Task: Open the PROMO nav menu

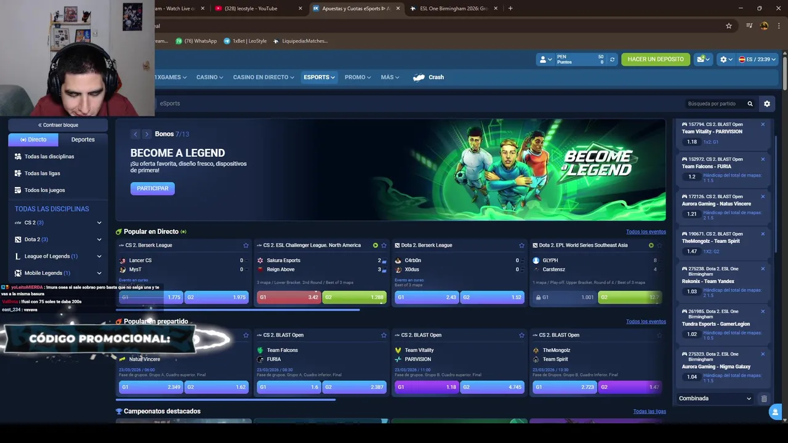Action: tap(358, 78)
